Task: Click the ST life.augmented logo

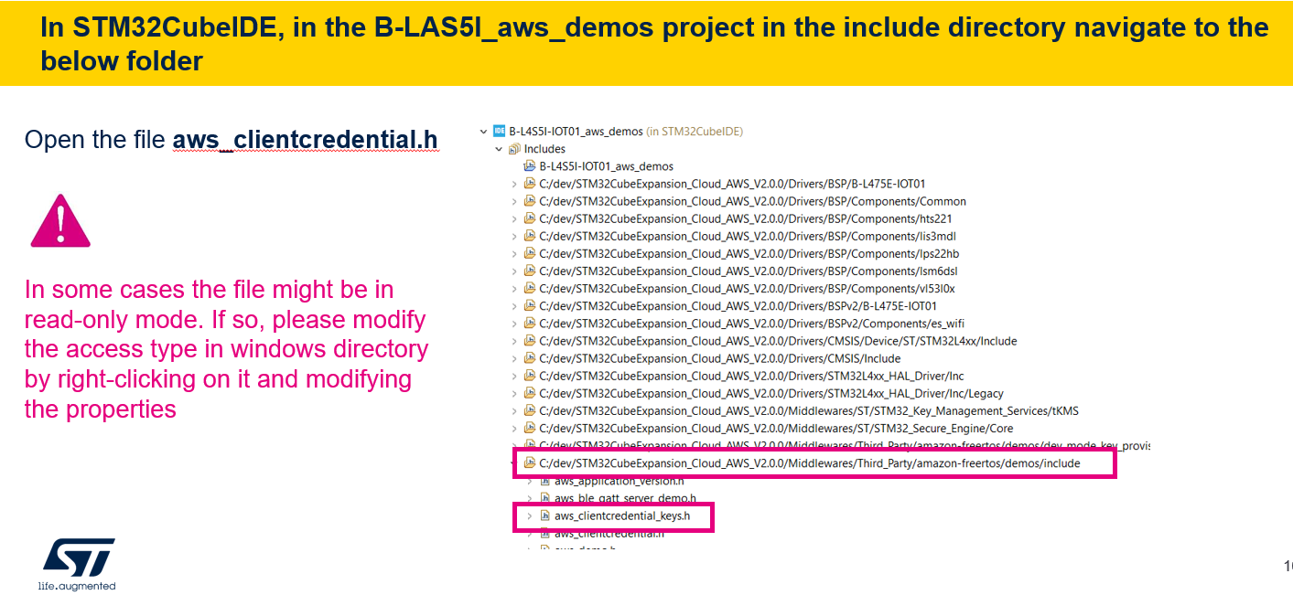Action: [x=77, y=563]
